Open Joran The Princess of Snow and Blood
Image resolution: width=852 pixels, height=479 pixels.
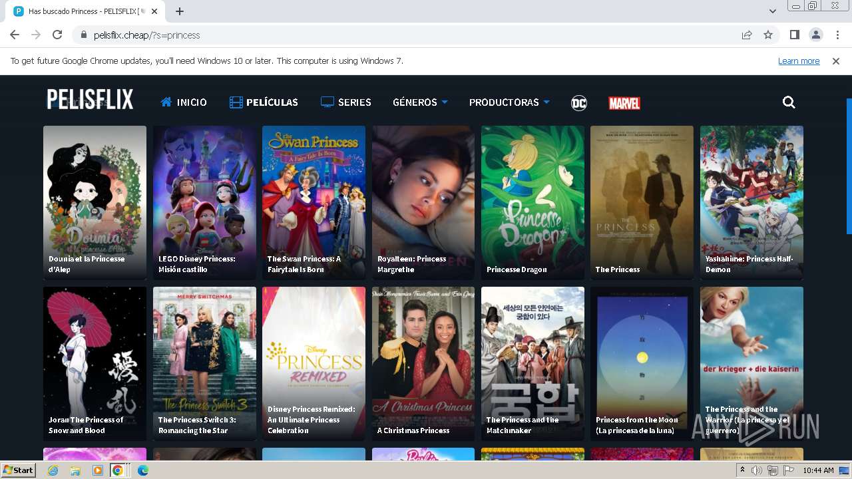click(95, 363)
